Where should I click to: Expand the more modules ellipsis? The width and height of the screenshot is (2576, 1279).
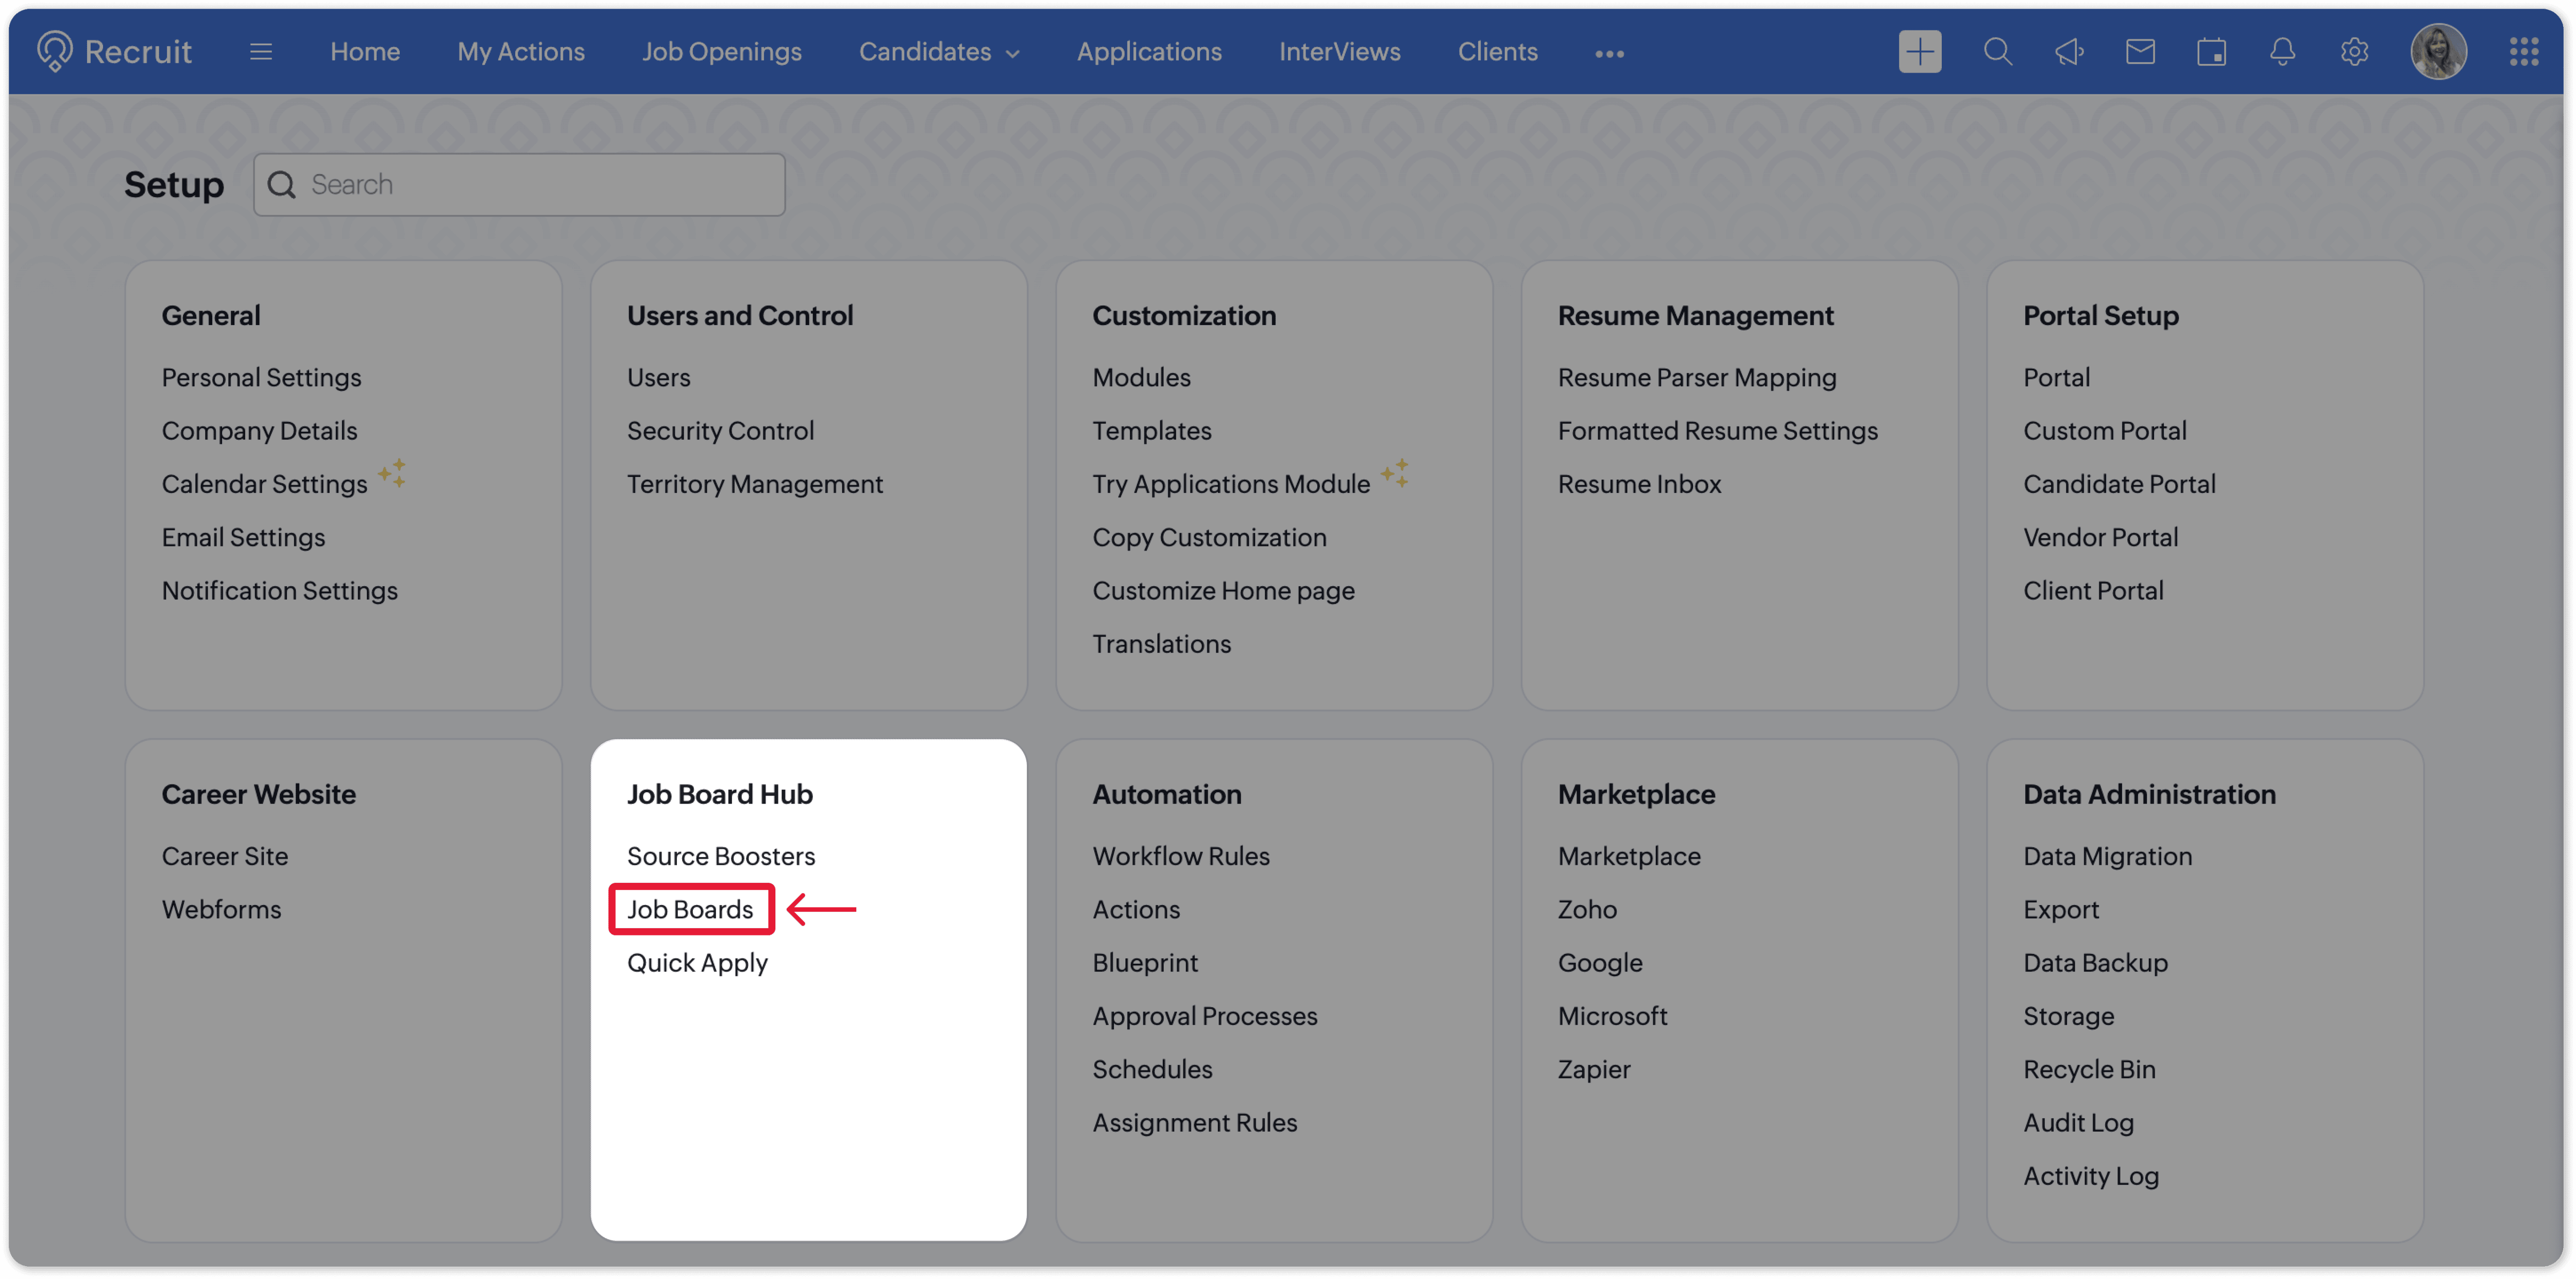tap(1608, 54)
